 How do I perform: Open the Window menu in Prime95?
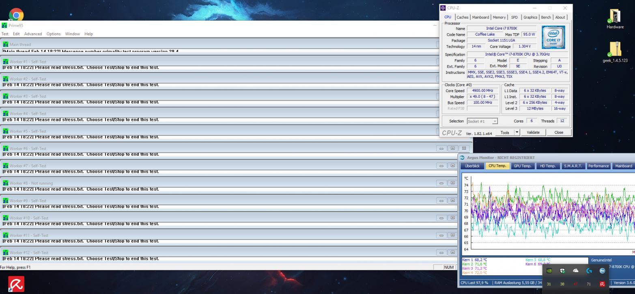tap(72, 34)
